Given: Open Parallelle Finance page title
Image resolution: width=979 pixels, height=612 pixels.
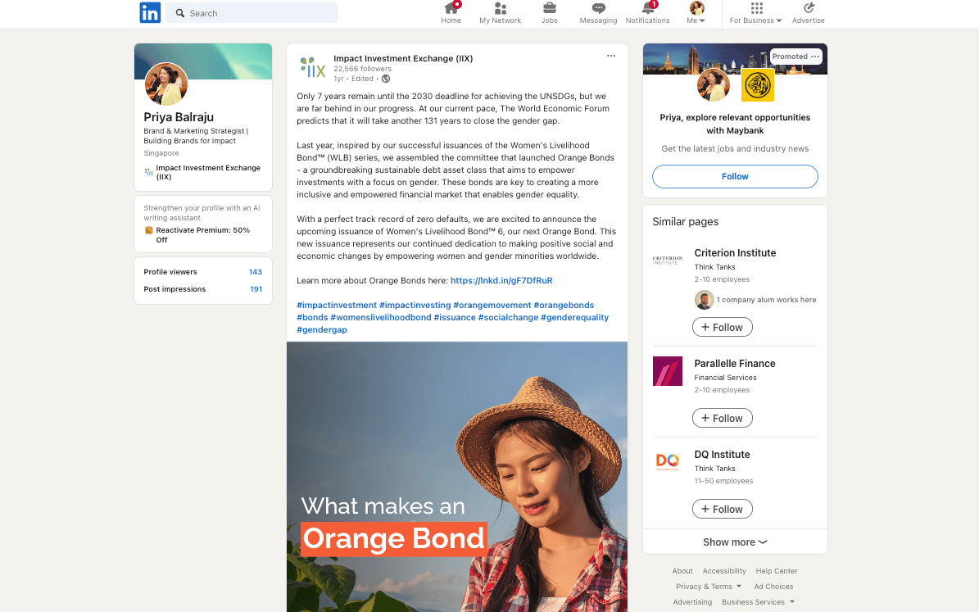Looking at the screenshot, I should (735, 364).
